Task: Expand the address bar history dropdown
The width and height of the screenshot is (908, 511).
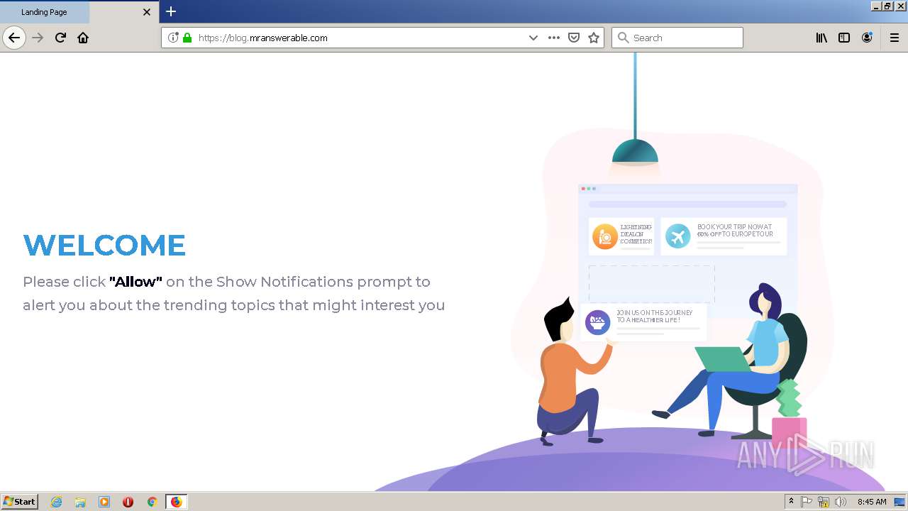Action: (x=533, y=38)
